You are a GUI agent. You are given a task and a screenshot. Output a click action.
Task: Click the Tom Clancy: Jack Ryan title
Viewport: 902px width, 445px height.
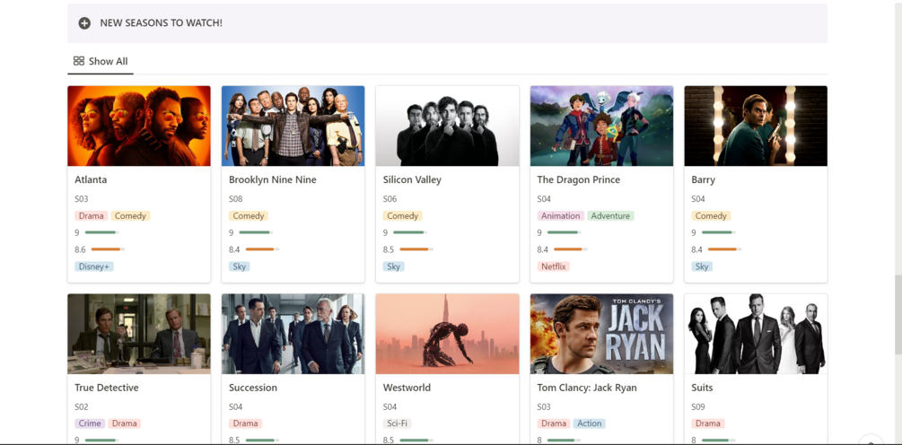tap(587, 388)
